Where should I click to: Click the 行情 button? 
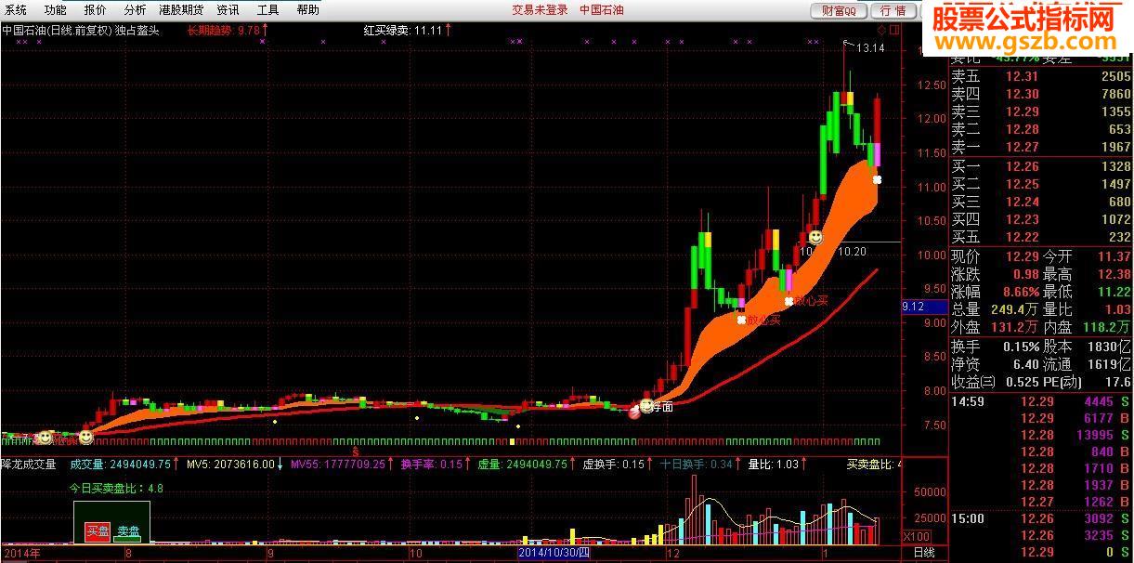pos(893,11)
